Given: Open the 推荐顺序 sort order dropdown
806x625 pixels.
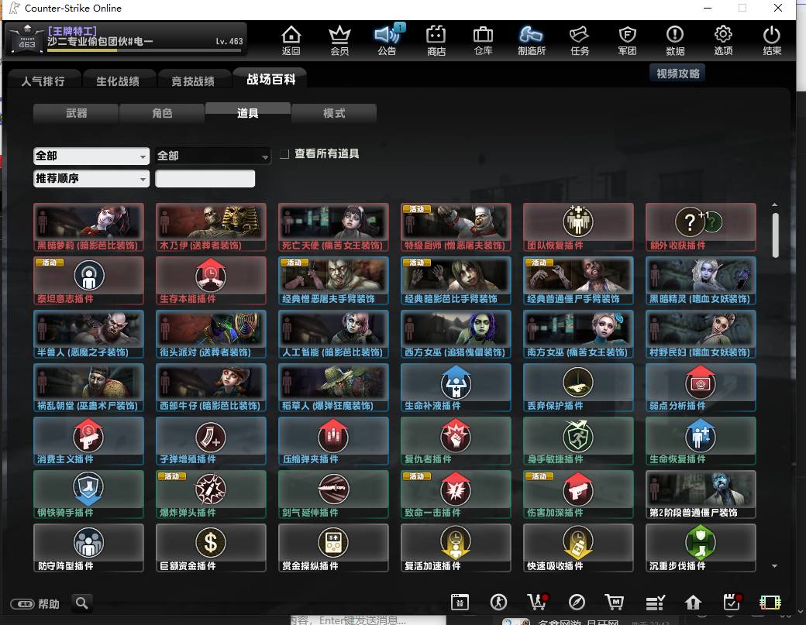Looking at the screenshot, I should point(91,179).
